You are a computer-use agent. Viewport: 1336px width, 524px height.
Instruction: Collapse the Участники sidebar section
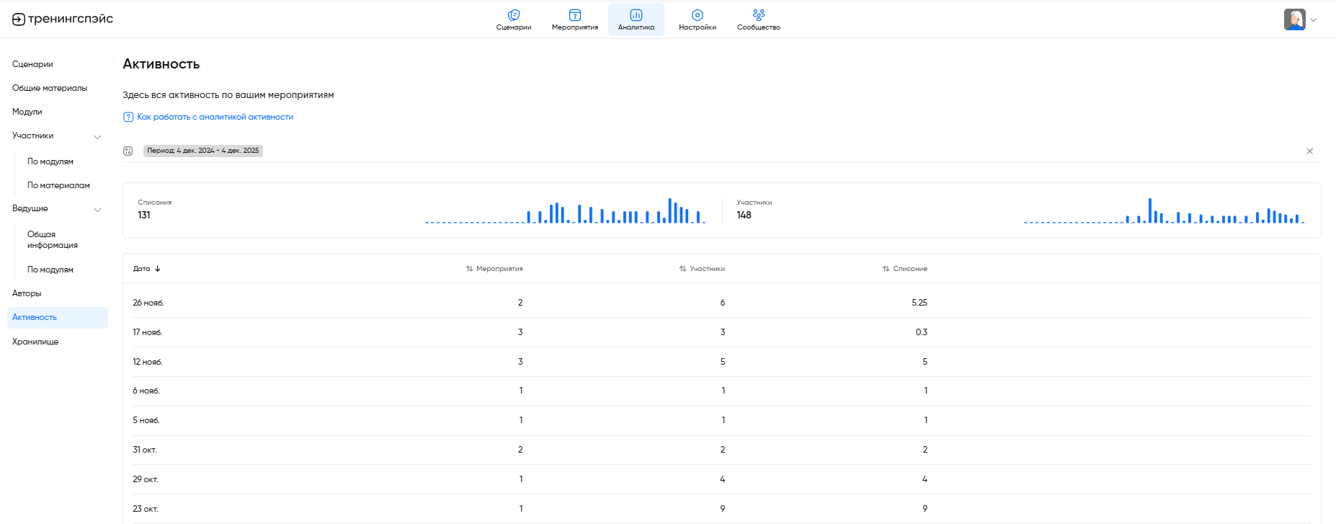(97, 137)
